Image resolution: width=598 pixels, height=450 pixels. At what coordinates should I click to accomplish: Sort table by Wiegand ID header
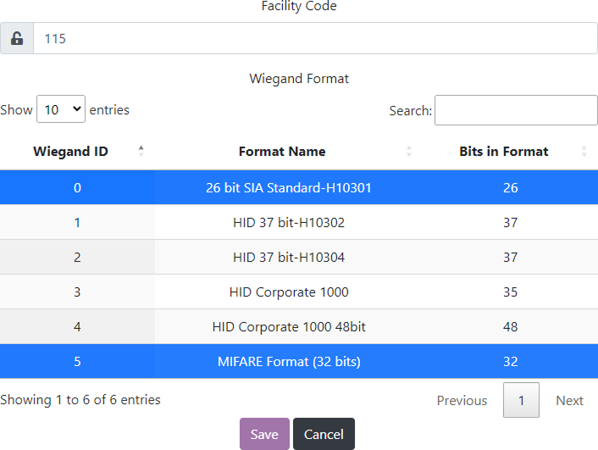pyautogui.click(x=70, y=152)
